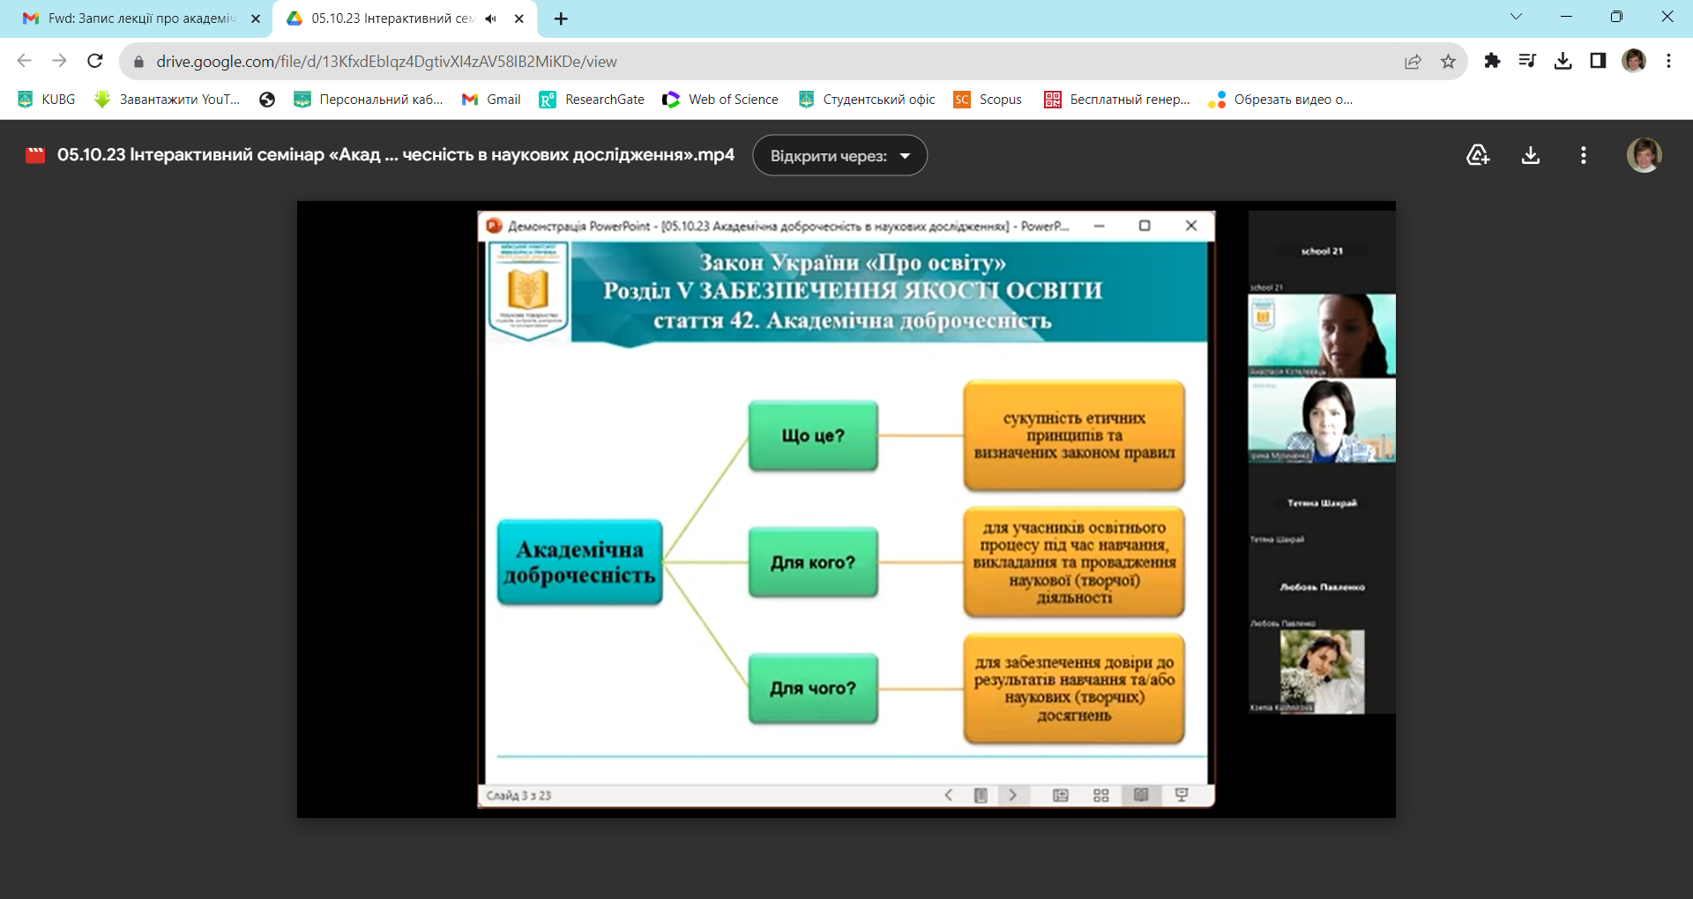Reload the current page

[95, 61]
